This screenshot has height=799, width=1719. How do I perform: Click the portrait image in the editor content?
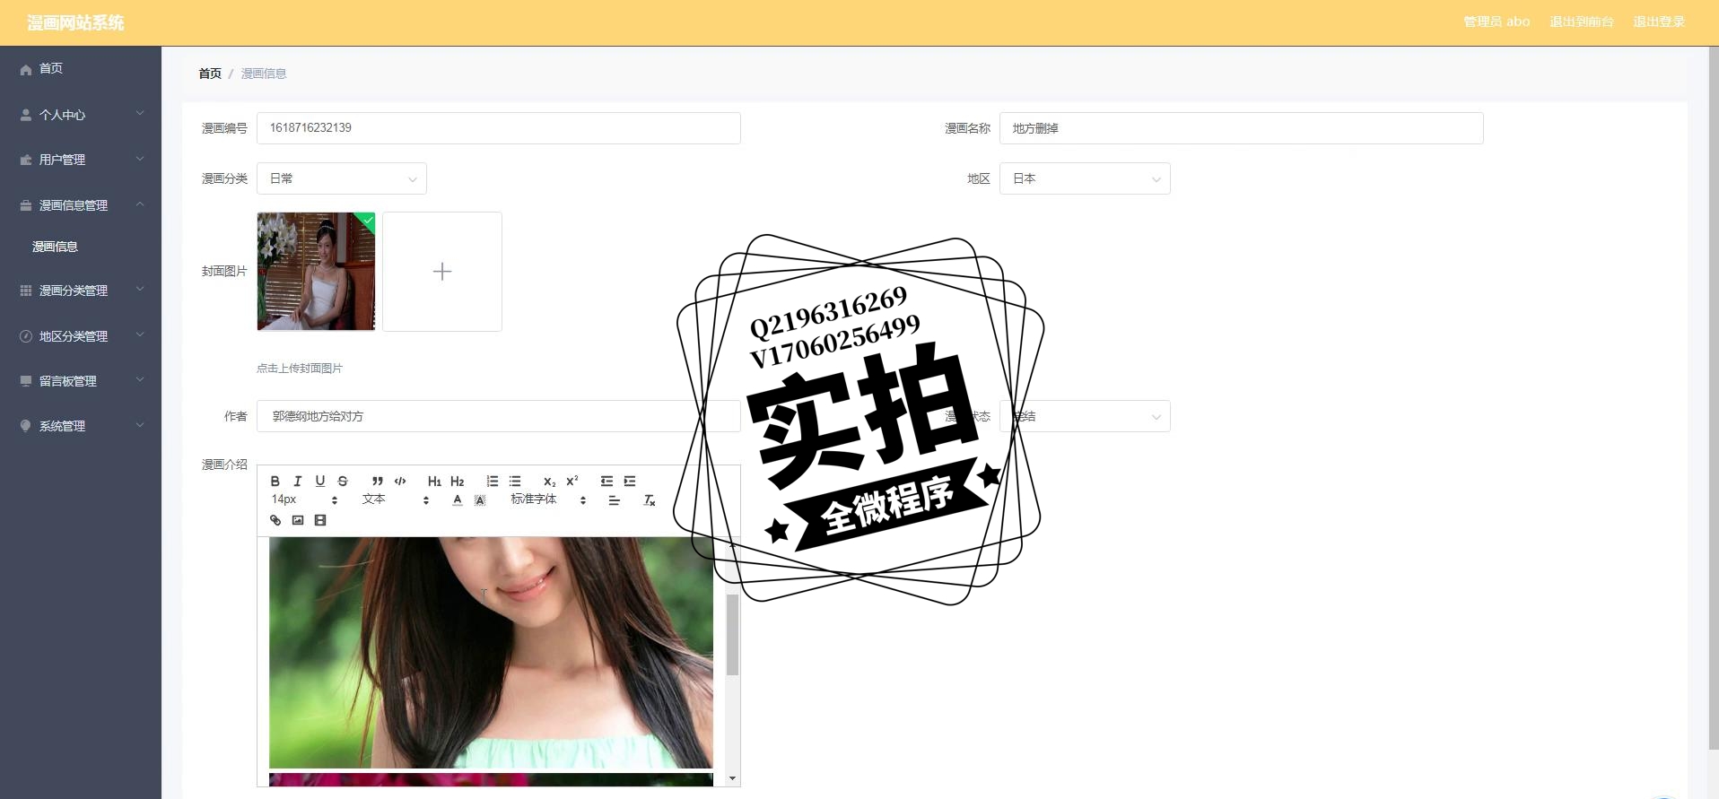491,653
